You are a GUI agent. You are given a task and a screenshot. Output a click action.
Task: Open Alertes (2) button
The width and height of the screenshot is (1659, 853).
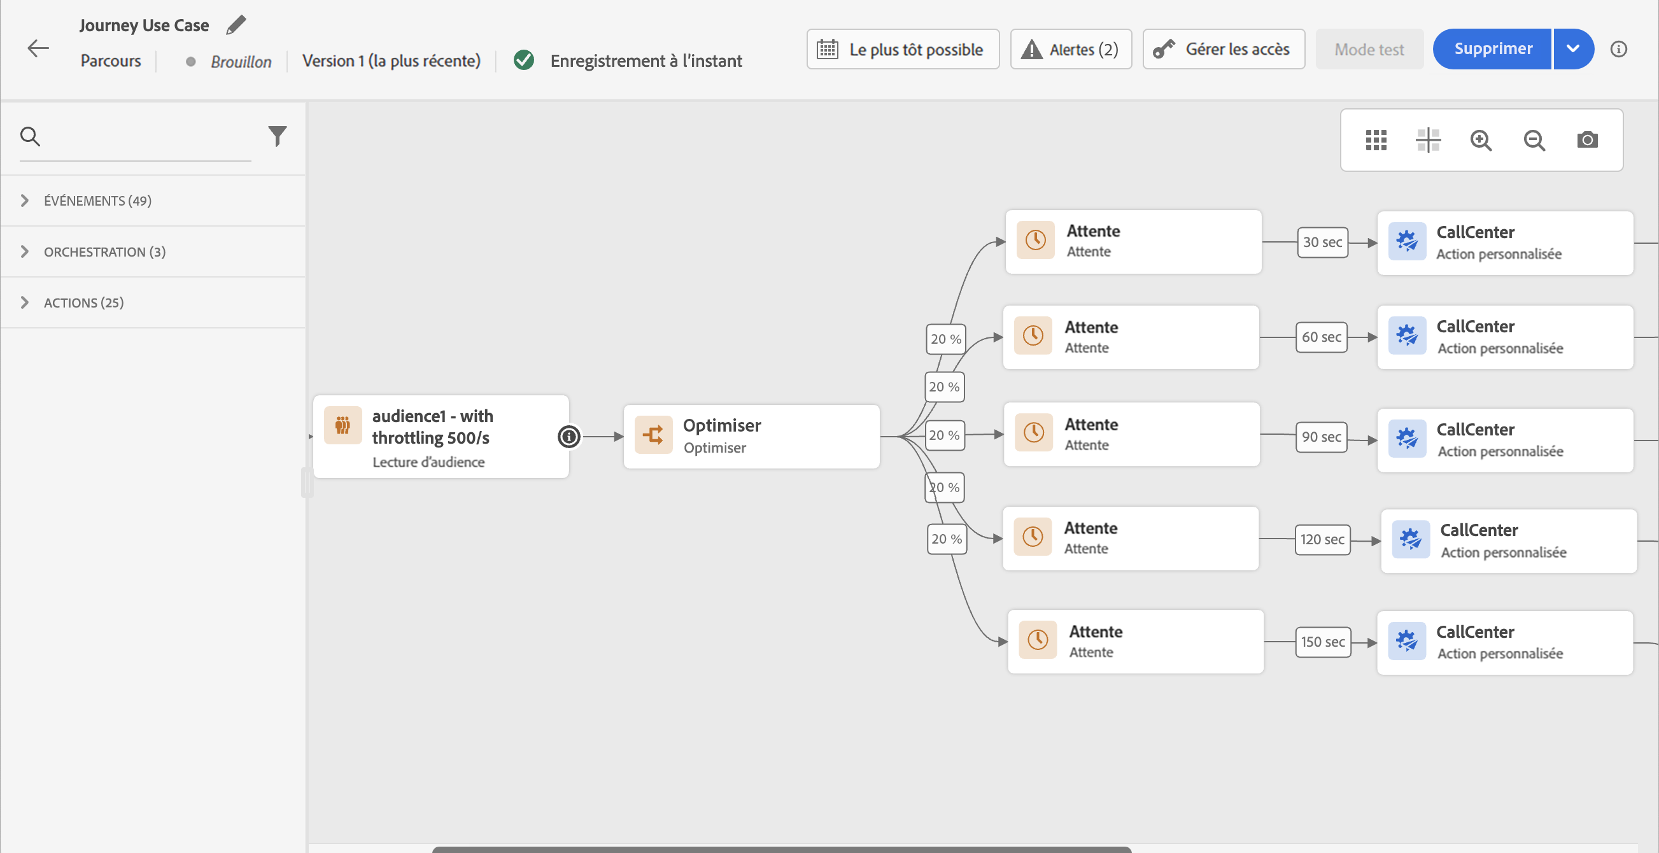[x=1070, y=49]
